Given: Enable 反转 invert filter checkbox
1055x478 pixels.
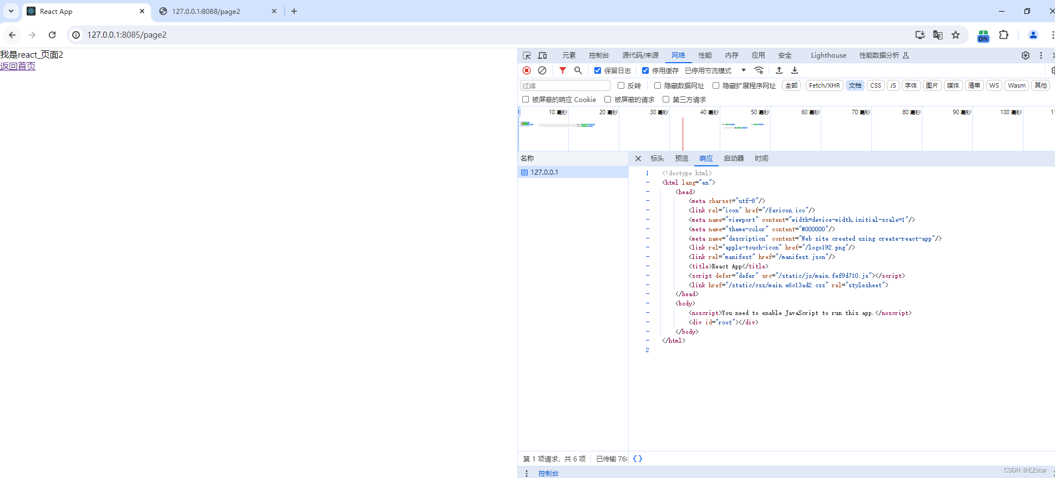Looking at the screenshot, I should tap(621, 85).
